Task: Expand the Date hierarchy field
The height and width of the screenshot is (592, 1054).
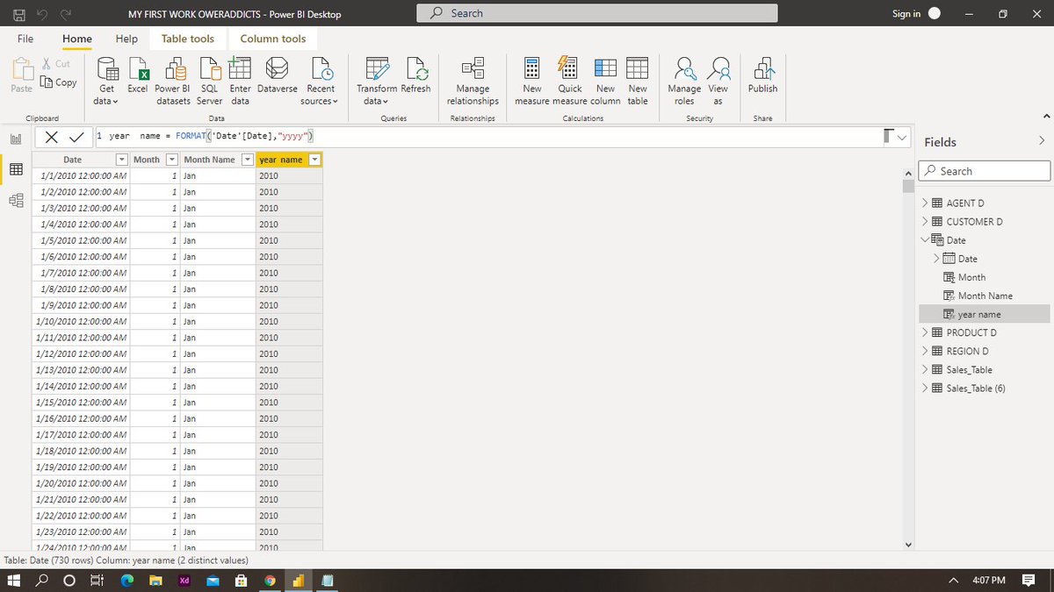Action: (x=936, y=258)
